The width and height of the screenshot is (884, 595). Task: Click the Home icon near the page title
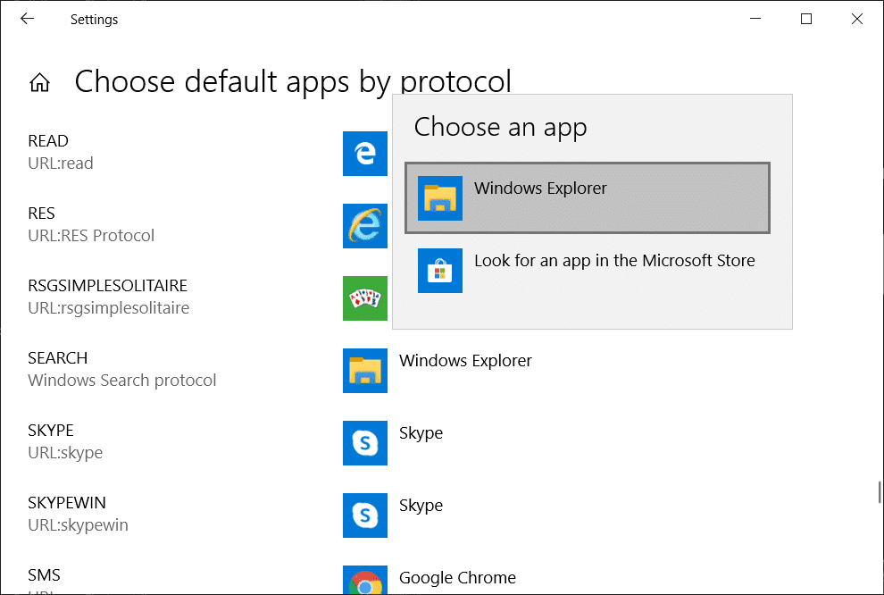click(39, 80)
